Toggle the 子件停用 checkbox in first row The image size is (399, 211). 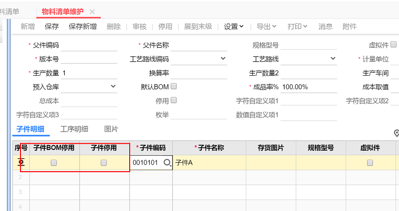[x=104, y=163]
